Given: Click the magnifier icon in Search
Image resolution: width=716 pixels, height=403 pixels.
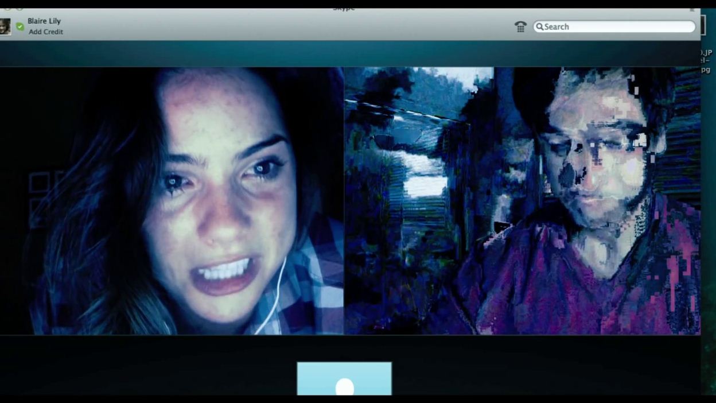Looking at the screenshot, I should [539, 26].
